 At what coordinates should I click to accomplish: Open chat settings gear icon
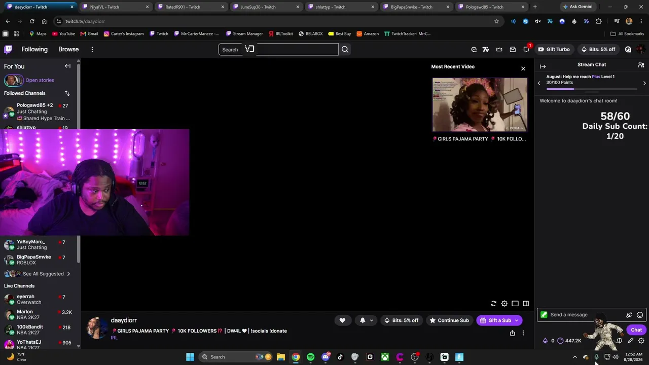[x=641, y=341]
